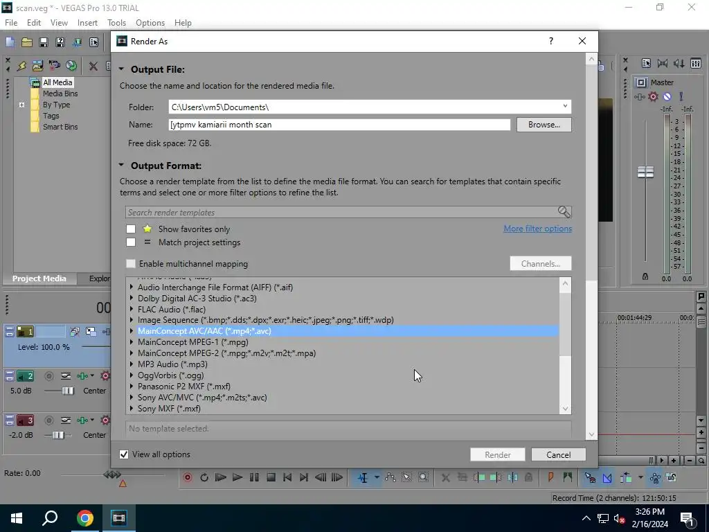Image resolution: width=709 pixels, height=532 pixels.
Task: Collapse the Output File section
Action: [x=121, y=69]
